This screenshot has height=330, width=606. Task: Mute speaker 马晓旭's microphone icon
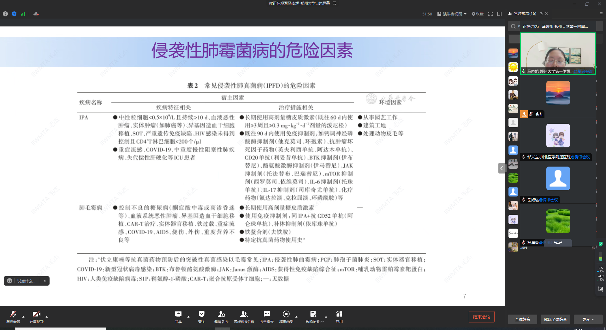click(x=523, y=71)
